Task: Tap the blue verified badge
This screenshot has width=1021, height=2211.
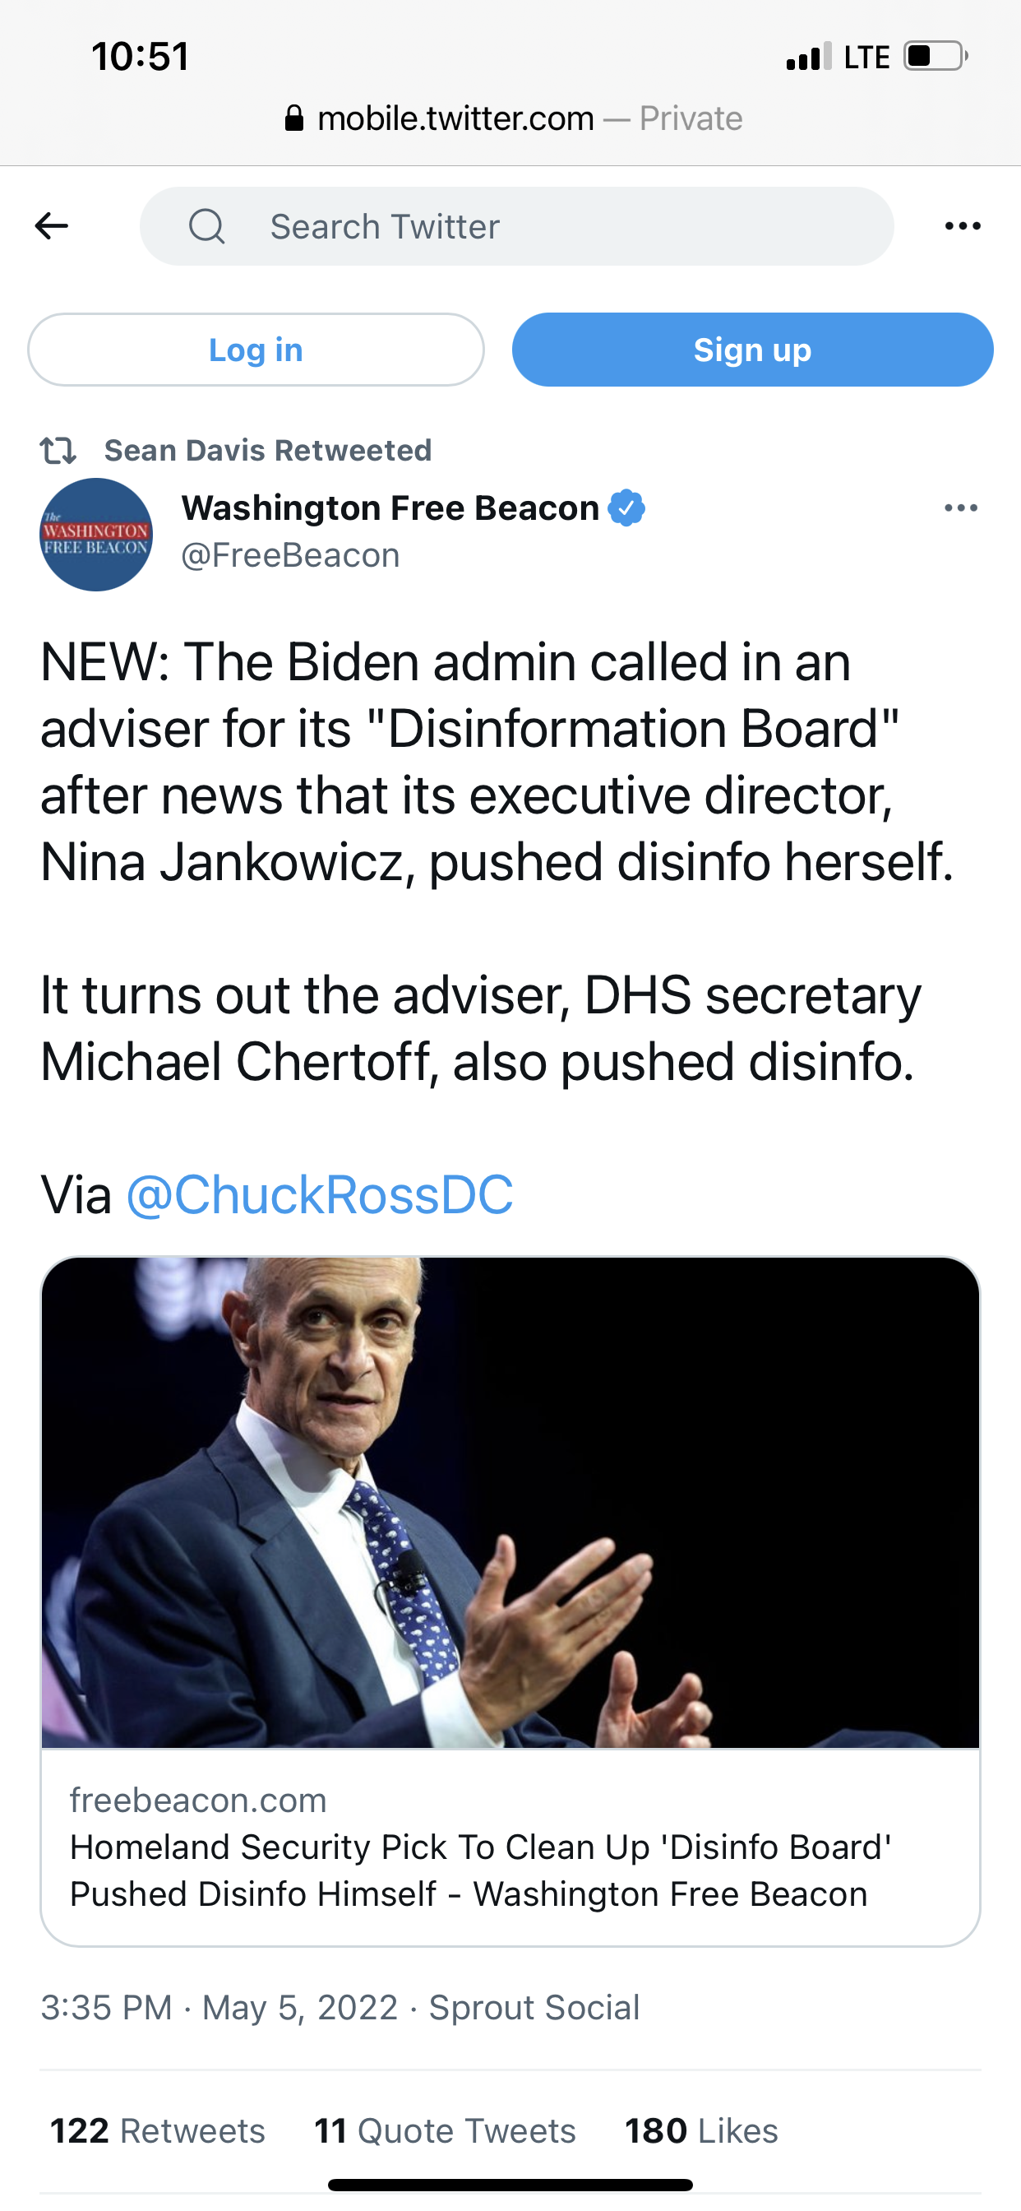Action: (x=626, y=508)
